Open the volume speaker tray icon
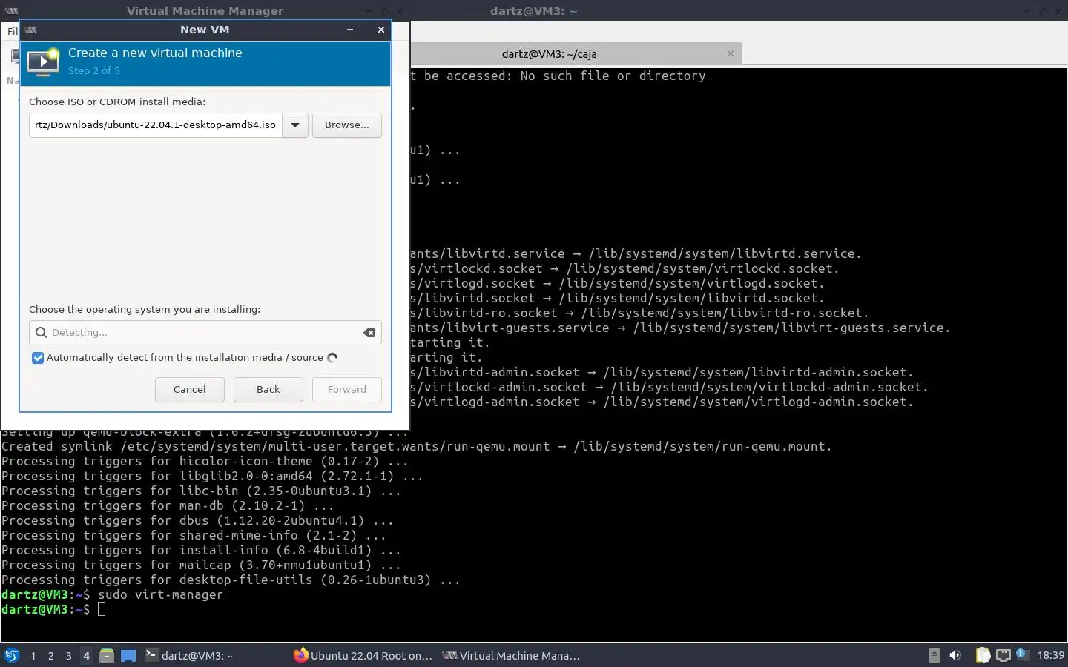The width and height of the screenshot is (1068, 667). pos(955,655)
